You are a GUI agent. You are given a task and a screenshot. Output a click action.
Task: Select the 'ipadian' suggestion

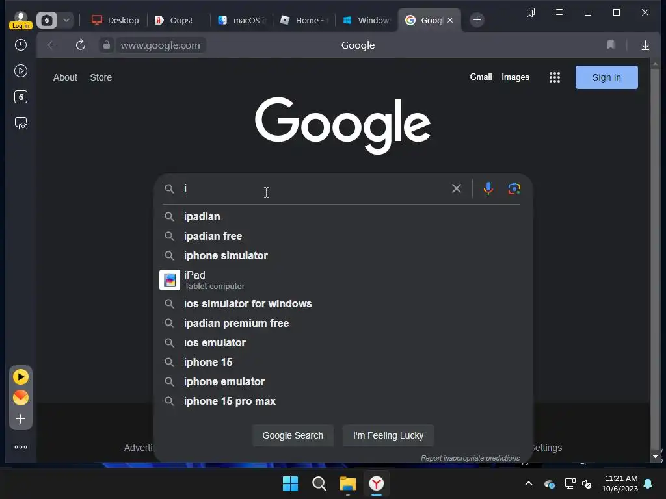342,216
